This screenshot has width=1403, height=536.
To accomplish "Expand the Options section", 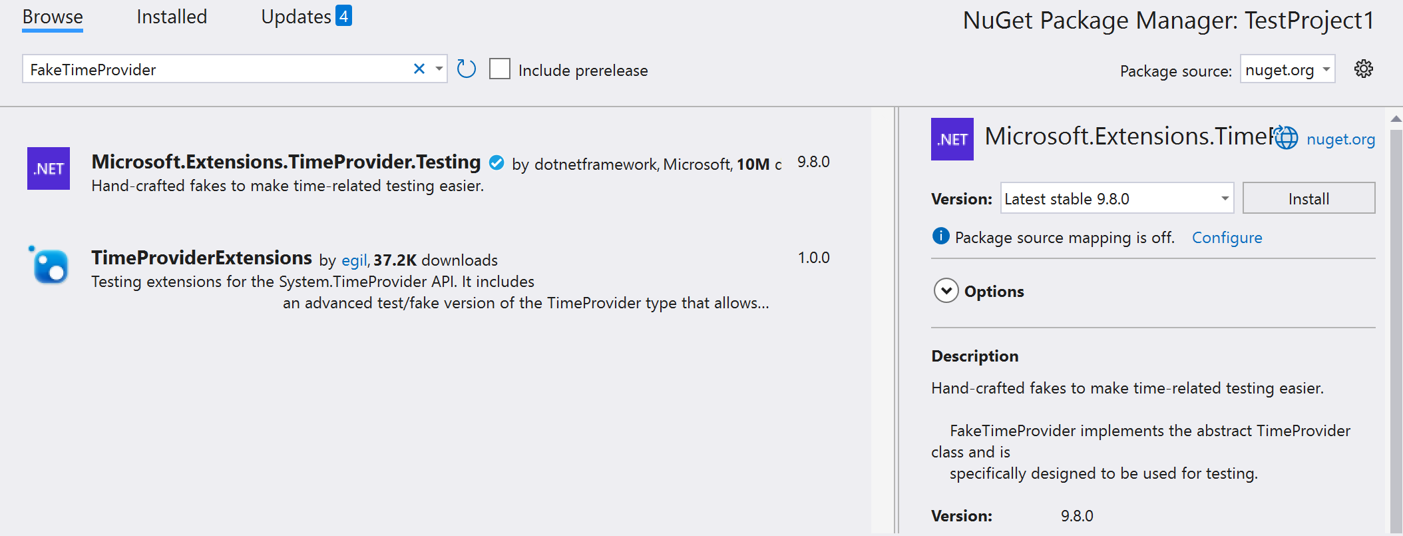I will pos(946,291).
